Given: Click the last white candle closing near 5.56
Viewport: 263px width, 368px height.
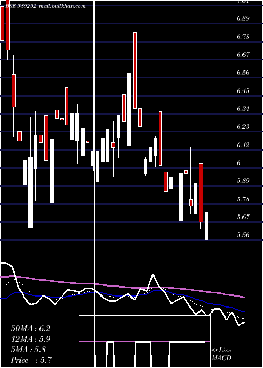Looking at the screenshot, I should 206,226.
